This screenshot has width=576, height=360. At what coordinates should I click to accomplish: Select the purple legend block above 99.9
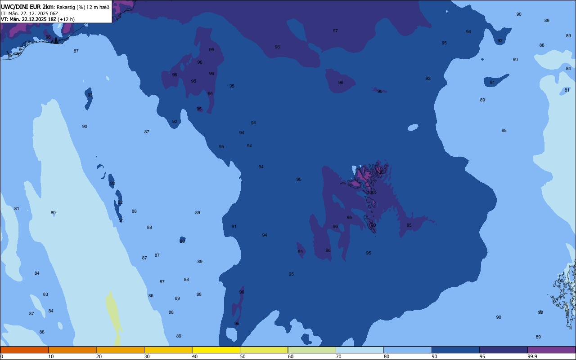coord(551,350)
